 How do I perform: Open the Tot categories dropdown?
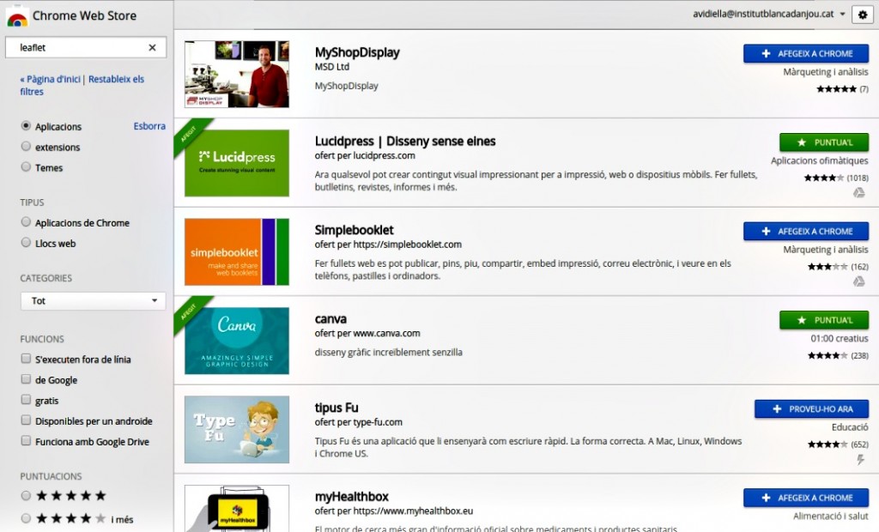coord(93,301)
